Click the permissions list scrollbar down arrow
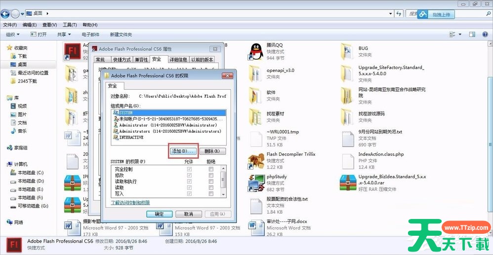 223,195
